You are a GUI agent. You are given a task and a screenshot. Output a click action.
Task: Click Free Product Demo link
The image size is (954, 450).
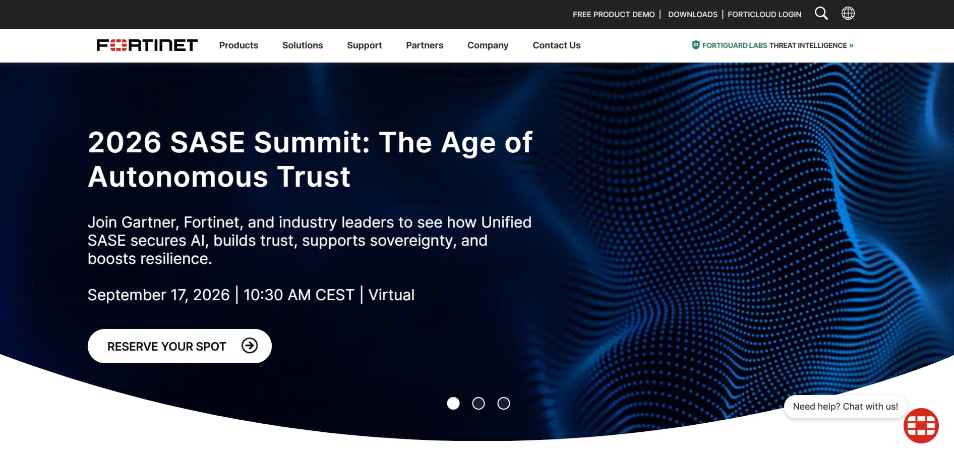pyautogui.click(x=614, y=15)
